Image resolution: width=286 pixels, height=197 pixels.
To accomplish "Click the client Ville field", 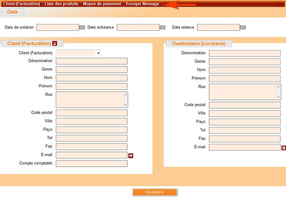I will (x=92, y=121).
